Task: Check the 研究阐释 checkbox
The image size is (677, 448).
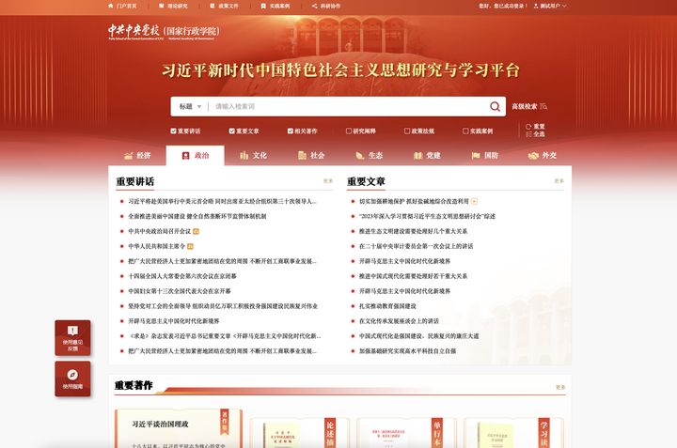Action: click(349, 131)
